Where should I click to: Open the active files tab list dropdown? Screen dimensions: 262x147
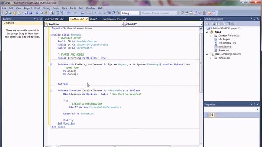click(x=201, y=19)
